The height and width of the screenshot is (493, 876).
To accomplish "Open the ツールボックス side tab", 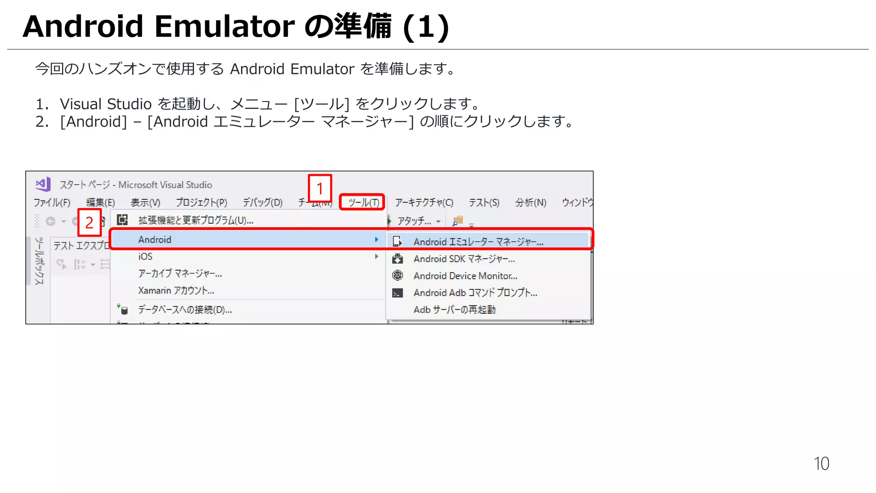I will 39,261.
